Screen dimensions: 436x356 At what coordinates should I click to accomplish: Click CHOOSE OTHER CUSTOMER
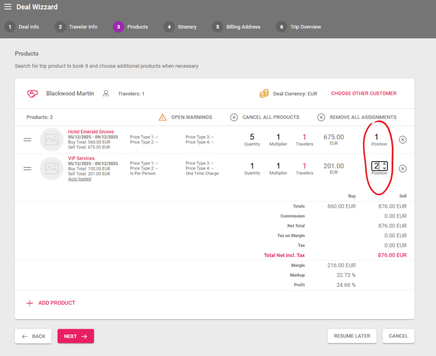point(364,93)
